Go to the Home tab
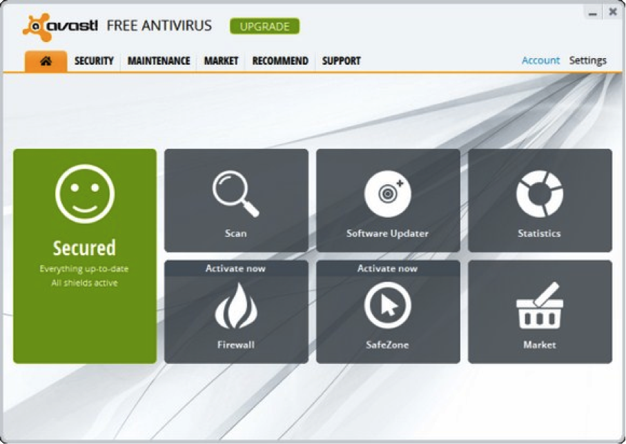The height and width of the screenshot is (444, 626). (46, 61)
